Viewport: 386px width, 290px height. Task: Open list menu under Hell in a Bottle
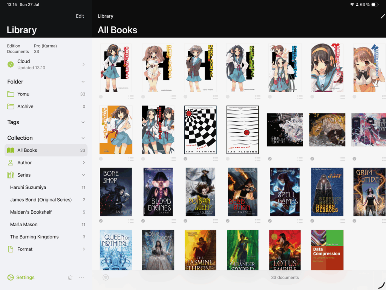pyautogui.click(x=300, y=159)
